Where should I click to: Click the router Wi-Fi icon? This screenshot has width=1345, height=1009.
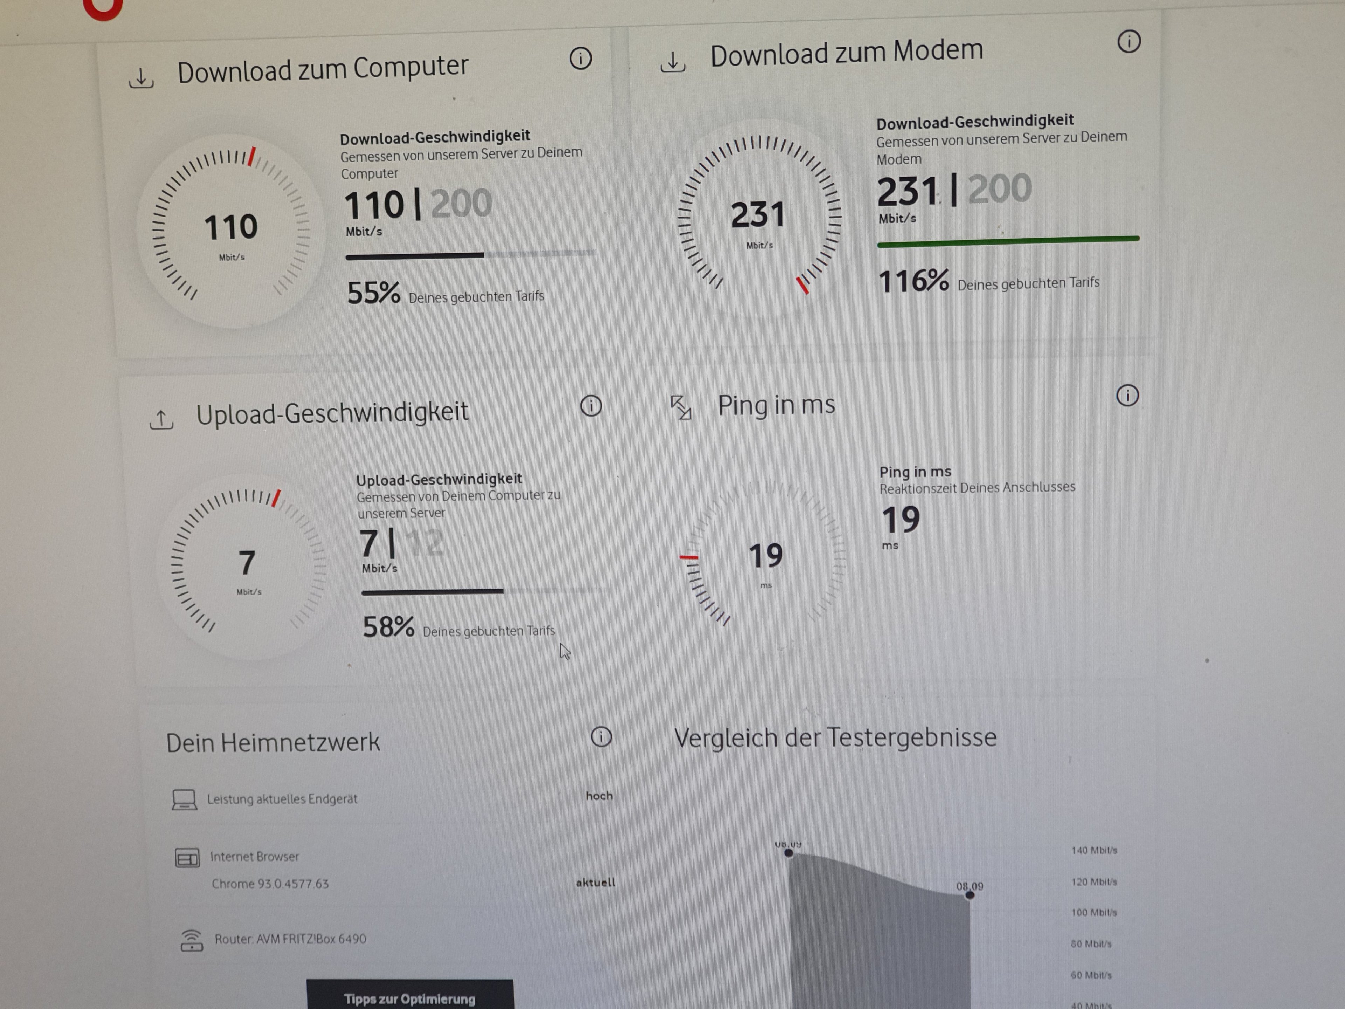(x=192, y=940)
